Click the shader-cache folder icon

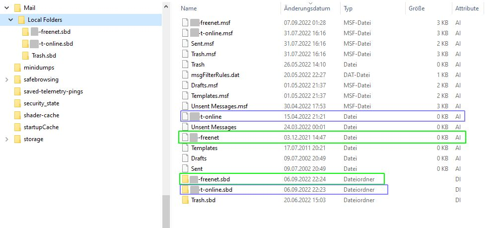click(17, 115)
